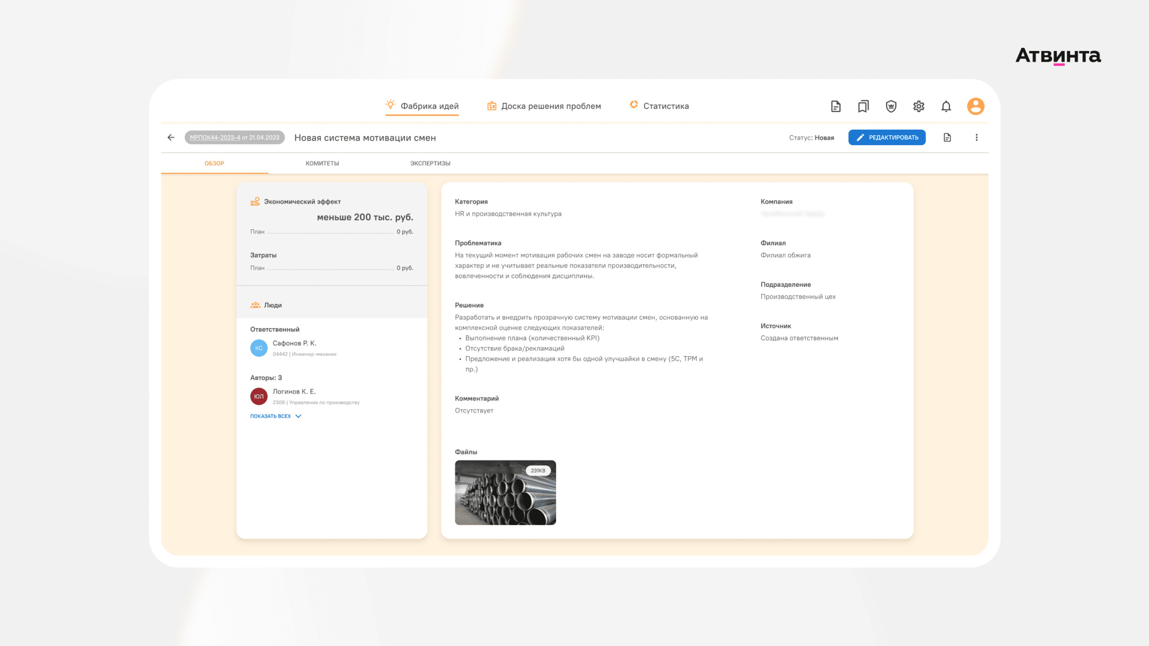Click responsible person Сафонов Р. К.

coord(294,343)
